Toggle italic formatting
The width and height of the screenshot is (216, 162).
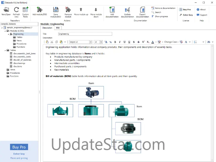click(120, 42)
